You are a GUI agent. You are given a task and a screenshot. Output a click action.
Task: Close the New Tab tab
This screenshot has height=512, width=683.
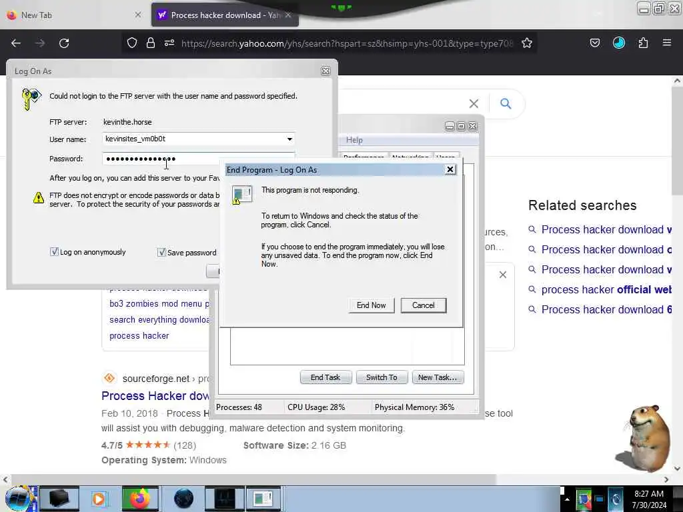click(x=137, y=15)
